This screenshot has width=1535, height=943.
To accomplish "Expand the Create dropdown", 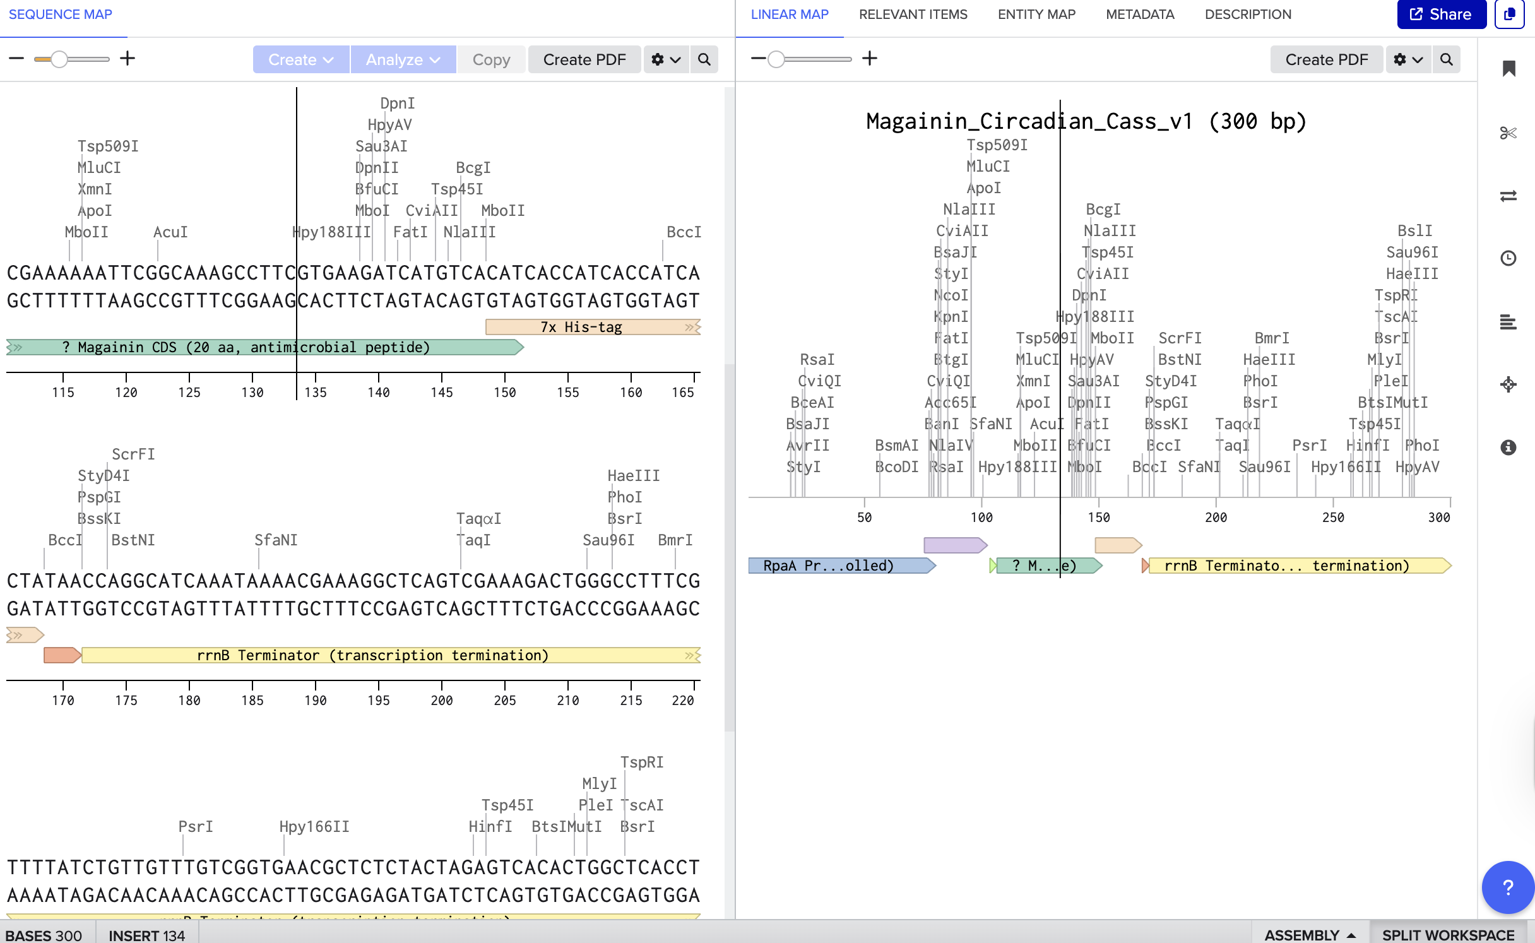I will click(x=301, y=59).
